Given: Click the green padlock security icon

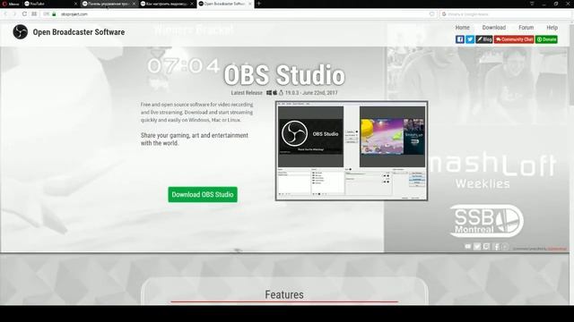Looking at the screenshot, I should pyautogui.click(x=54, y=14).
